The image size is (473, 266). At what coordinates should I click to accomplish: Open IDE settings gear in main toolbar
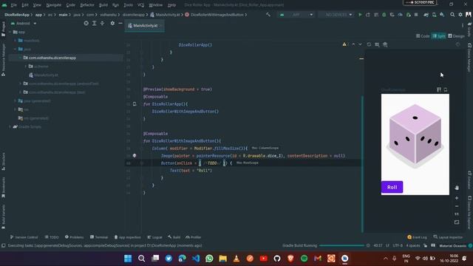coord(460,15)
